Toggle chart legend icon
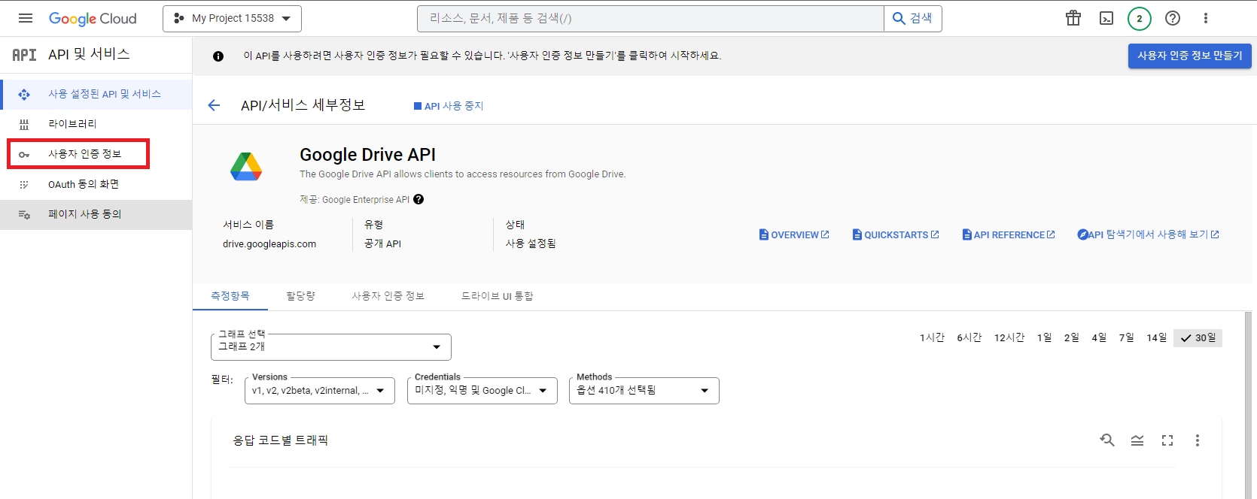1257x499 pixels. click(x=1137, y=440)
